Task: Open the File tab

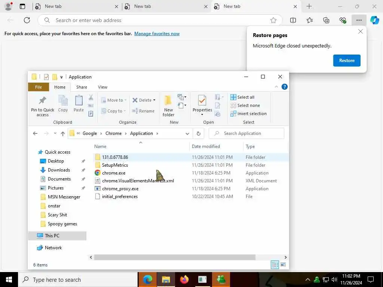Action: coord(39,87)
